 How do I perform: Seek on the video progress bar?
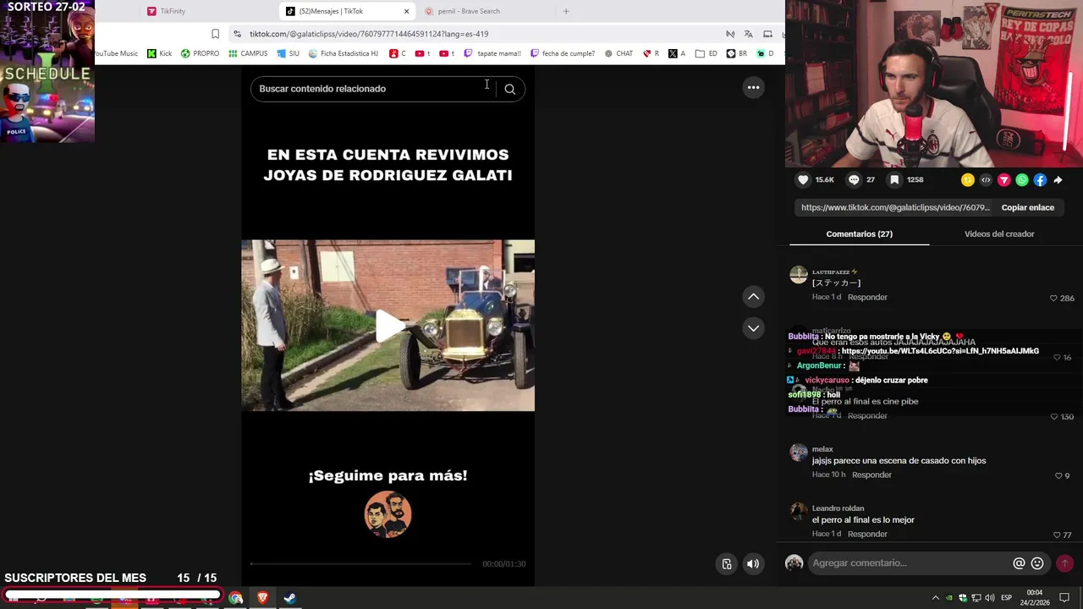pyautogui.click(x=361, y=563)
